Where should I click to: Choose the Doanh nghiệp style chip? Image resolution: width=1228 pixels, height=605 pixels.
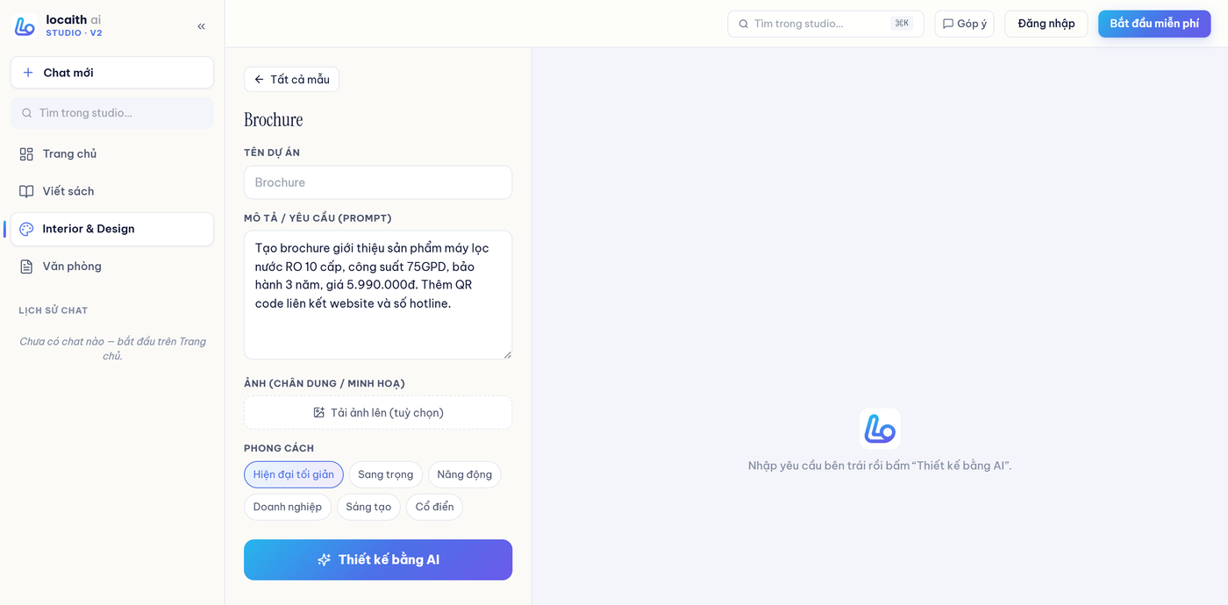click(288, 507)
